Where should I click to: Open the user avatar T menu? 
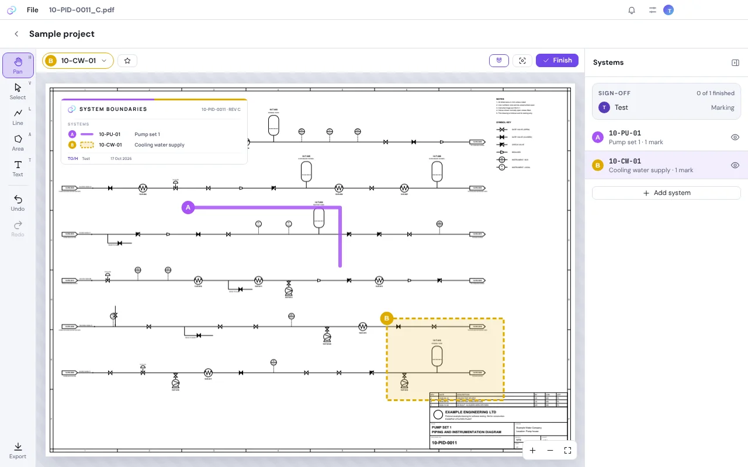(669, 10)
